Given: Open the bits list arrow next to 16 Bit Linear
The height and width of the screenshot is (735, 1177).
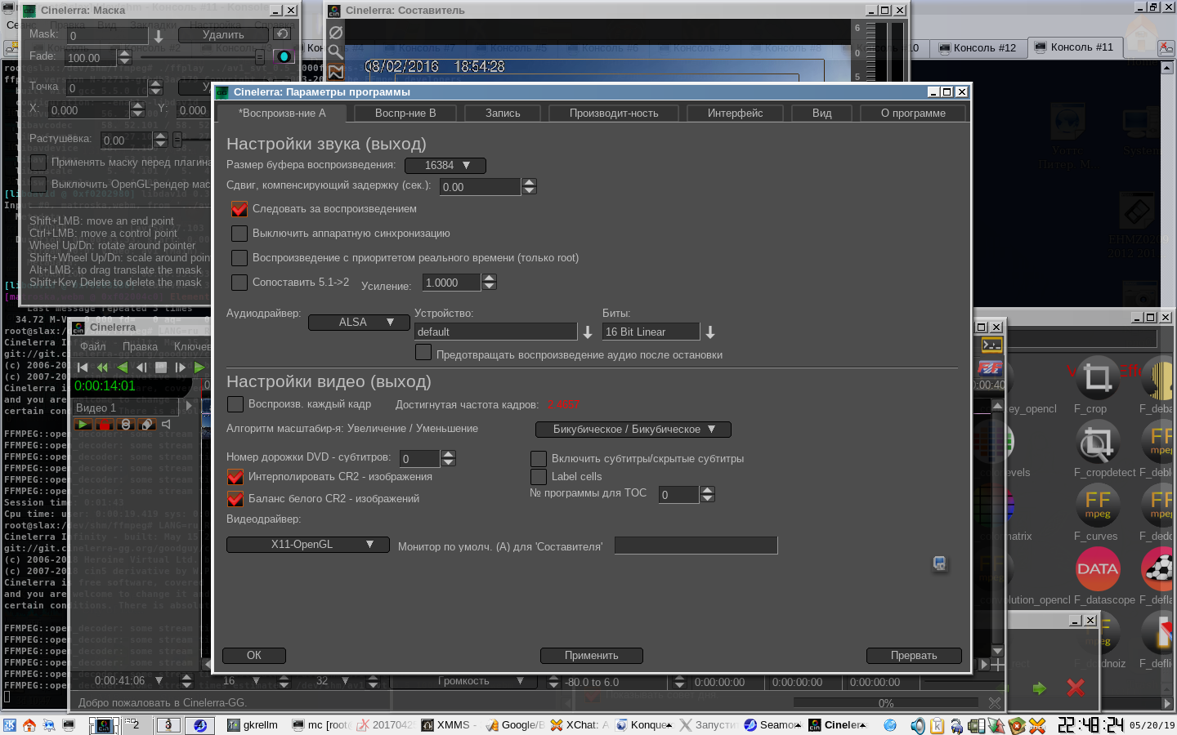Looking at the screenshot, I should click(710, 332).
